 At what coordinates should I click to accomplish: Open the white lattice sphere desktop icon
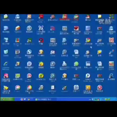click(x=64, y=52)
